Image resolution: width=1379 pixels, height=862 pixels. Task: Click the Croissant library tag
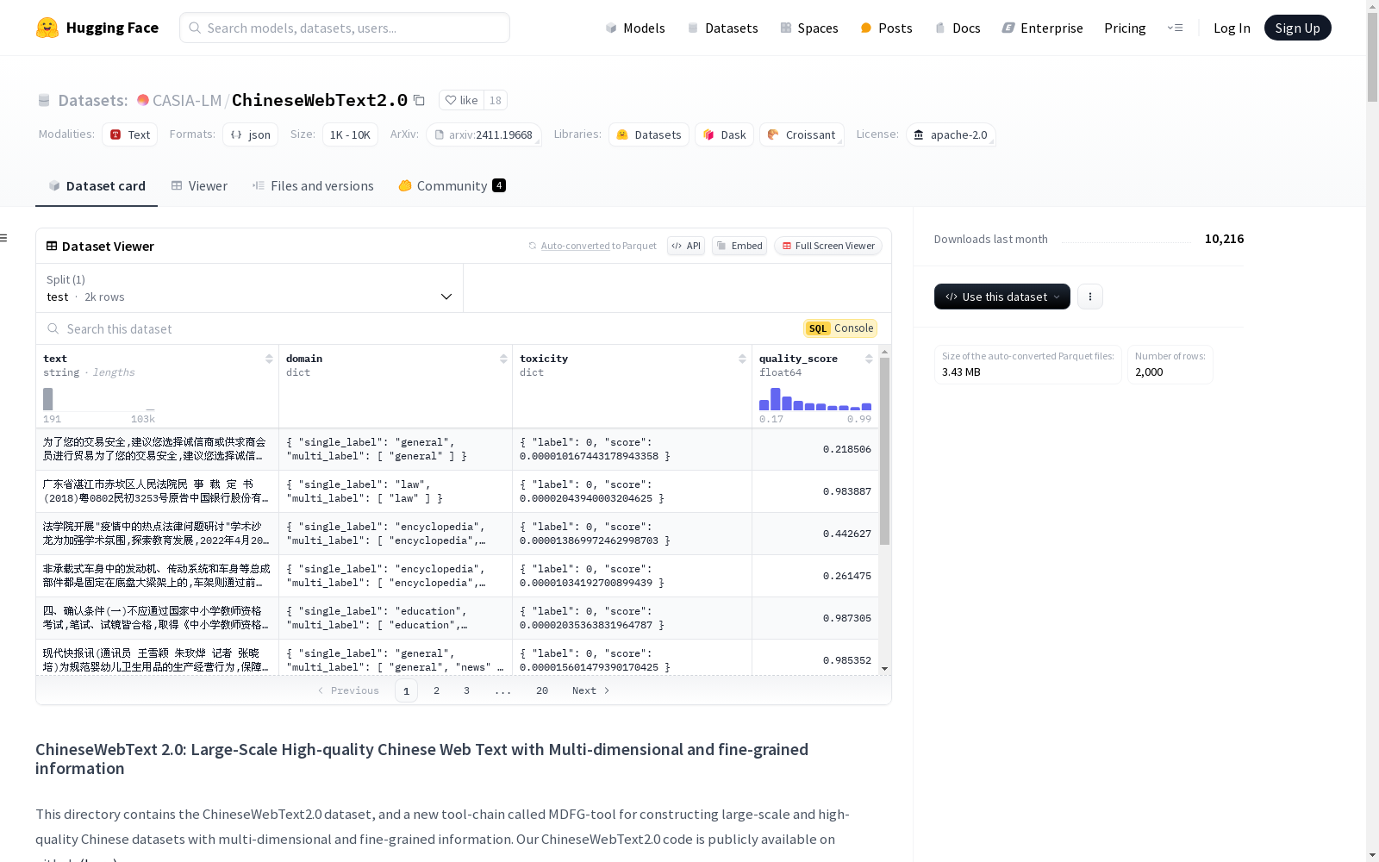[x=802, y=134]
